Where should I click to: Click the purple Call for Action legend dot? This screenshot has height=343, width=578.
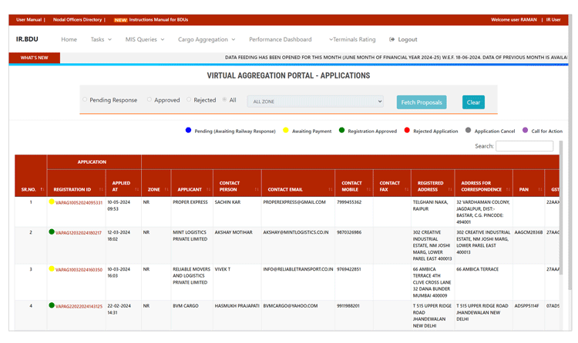526,130
